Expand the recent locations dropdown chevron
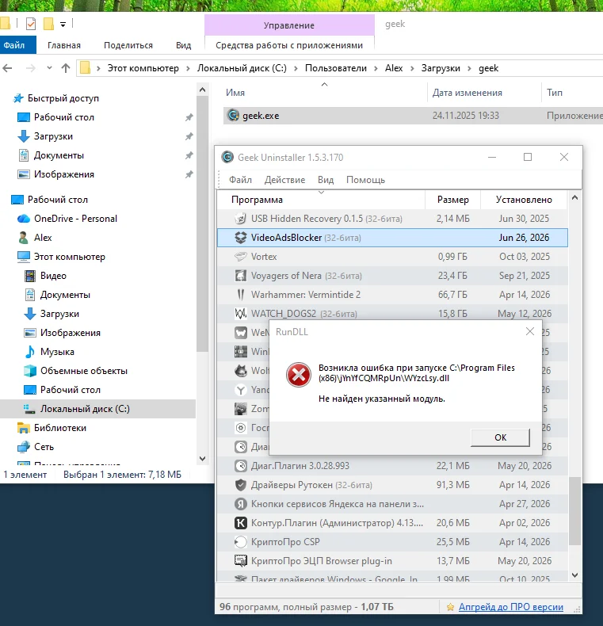The height and width of the screenshot is (626, 603). click(49, 68)
